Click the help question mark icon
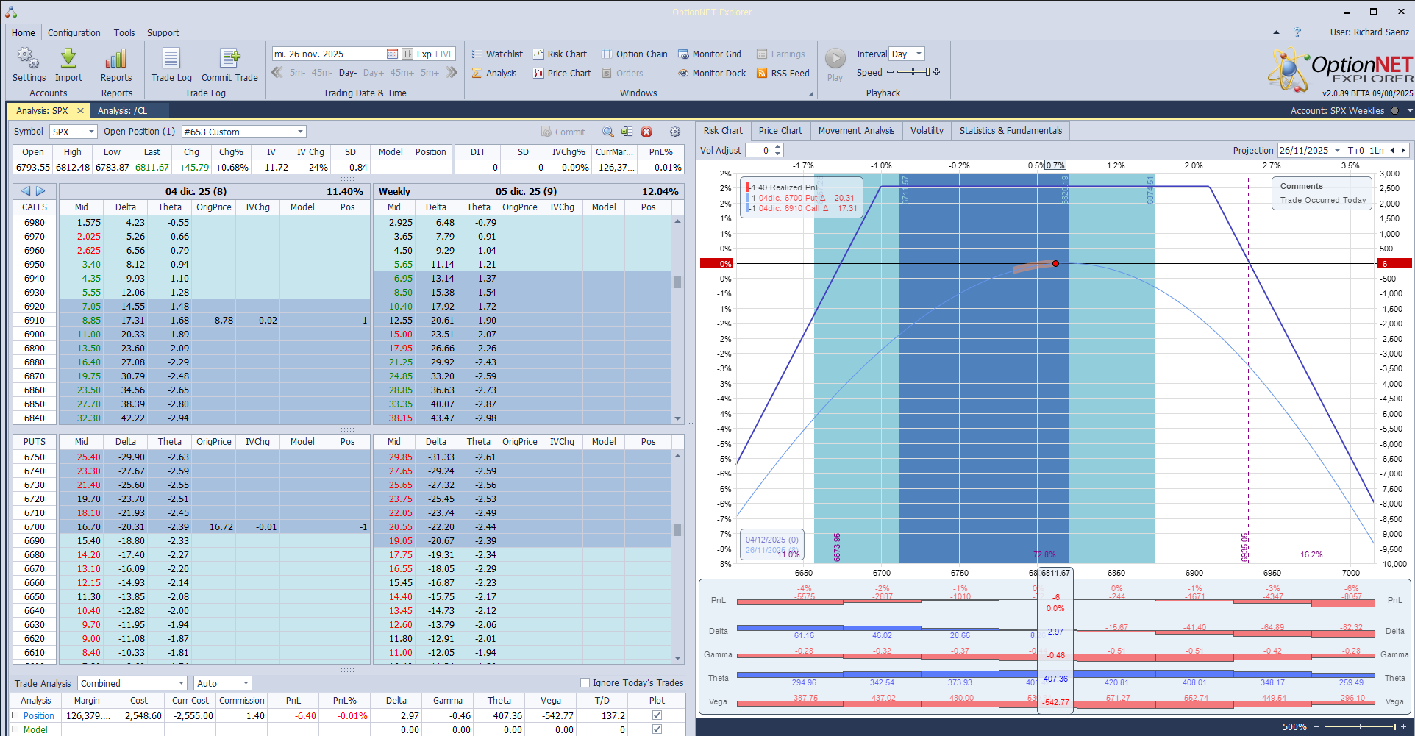This screenshot has width=1415, height=736. click(1297, 32)
